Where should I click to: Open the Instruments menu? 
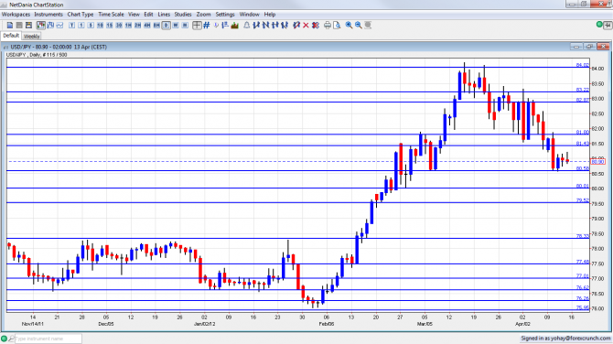pyautogui.click(x=48, y=15)
